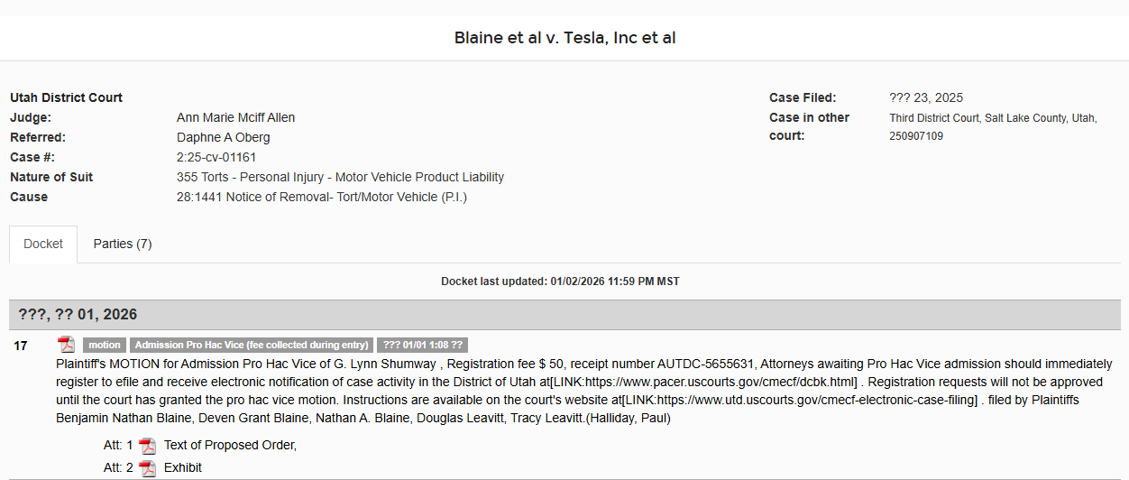Viewport: 1129px width, 480px height.
Task: Click the case title 'Blaine et al v. Tesla, Inc et al'
Action: tap(564, 38)
